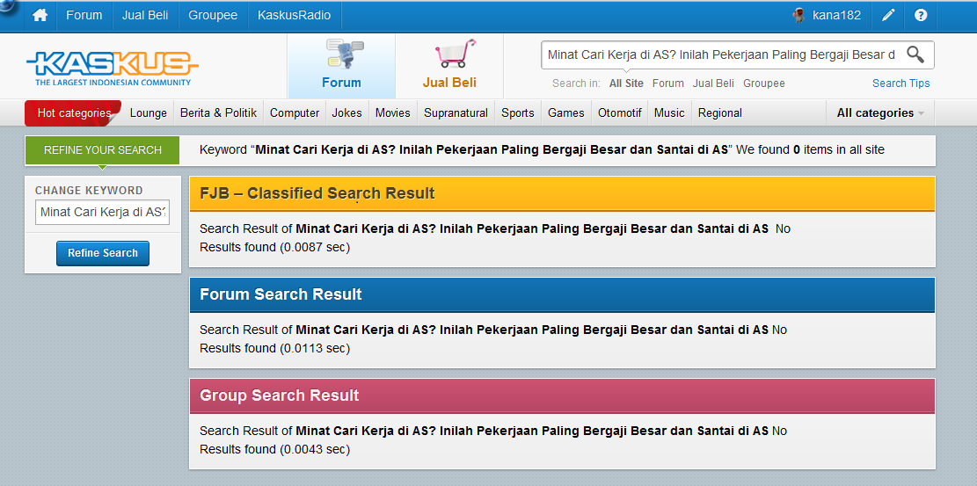Click the Hot categories red tab
Image resolution: width=977 pixels, height=486 pixels.
(73, 112)
